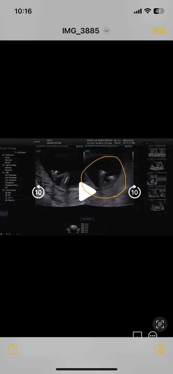Open the more options ellipsis icon

[x=153, y=335]
